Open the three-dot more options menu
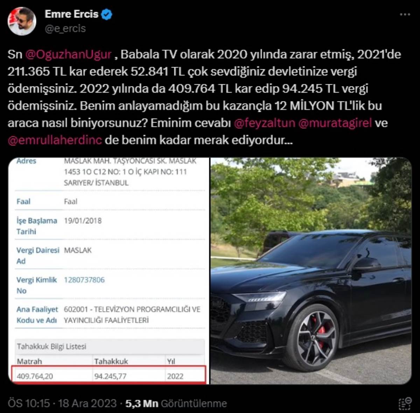 pyautogui.click(x=405, y=15)
